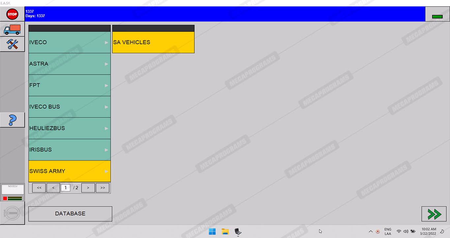450x238 pixels.
Task: Open help with the question mark icon
Action: pos(12,120)
